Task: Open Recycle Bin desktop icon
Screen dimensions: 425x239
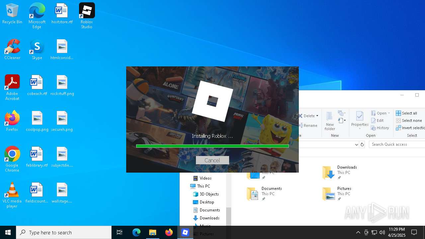Action: click(x=12, y=14)
